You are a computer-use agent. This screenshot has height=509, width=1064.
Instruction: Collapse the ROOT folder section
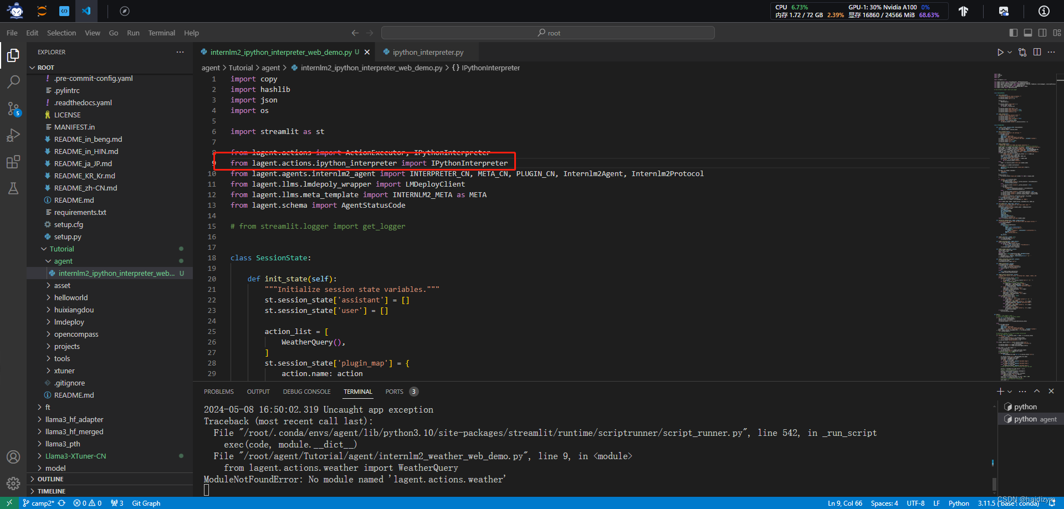(110, 68)
